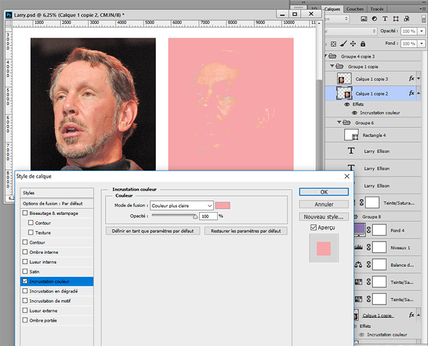Collapse effects of Calque 1 copie 2
Screen dimensions: 428x346
point(419,93)
